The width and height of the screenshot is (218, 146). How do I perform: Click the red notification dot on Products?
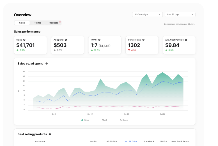[60, 22]
